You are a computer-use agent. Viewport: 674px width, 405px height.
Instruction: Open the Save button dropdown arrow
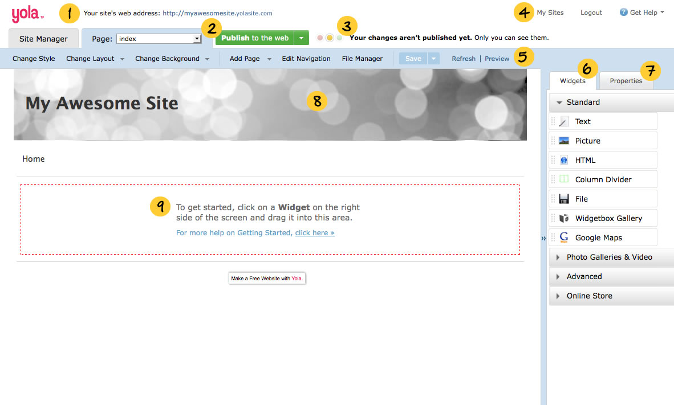tap(434, 59)
